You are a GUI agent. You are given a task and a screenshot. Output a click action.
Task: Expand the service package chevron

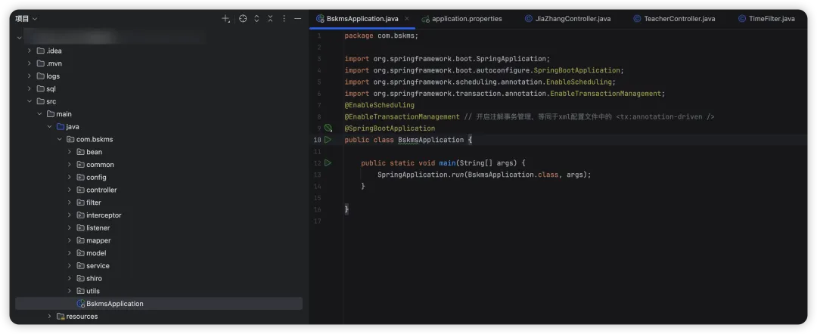tap(70, 266)
